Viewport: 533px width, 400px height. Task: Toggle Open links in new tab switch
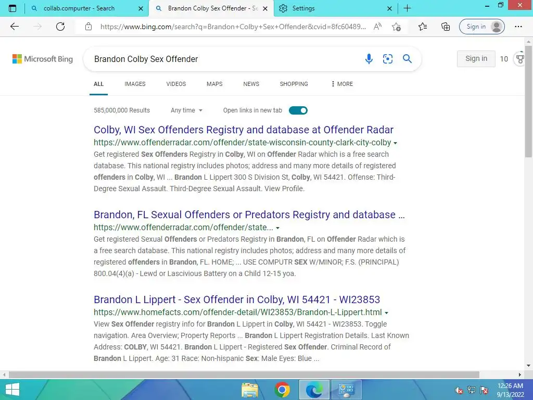click(x=298, y=110)
